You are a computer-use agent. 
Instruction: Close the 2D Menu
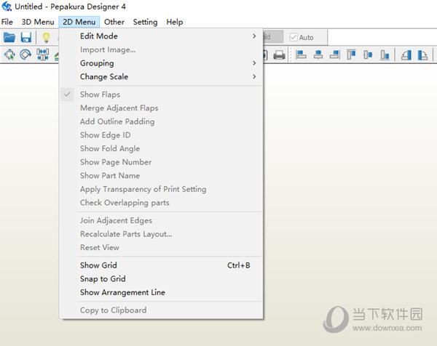pos(79,22)
